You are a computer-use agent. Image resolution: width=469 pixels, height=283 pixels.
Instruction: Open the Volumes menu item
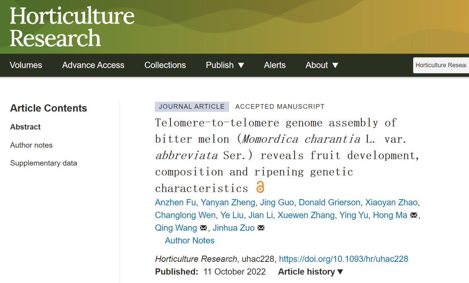click(x=26, y=65)
